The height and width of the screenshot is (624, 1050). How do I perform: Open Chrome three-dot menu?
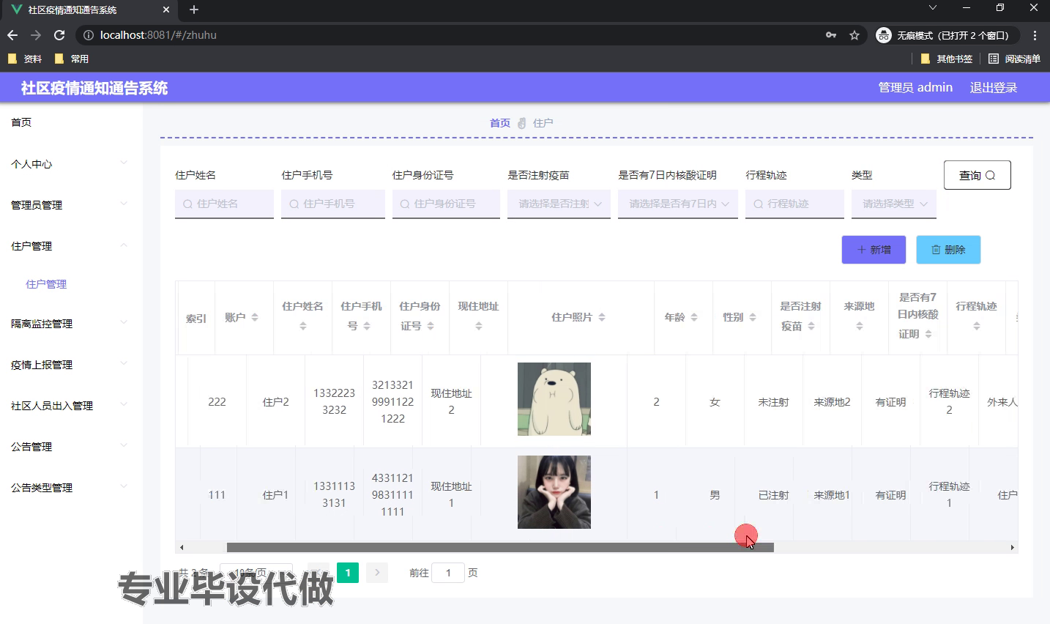point(1035,35)
